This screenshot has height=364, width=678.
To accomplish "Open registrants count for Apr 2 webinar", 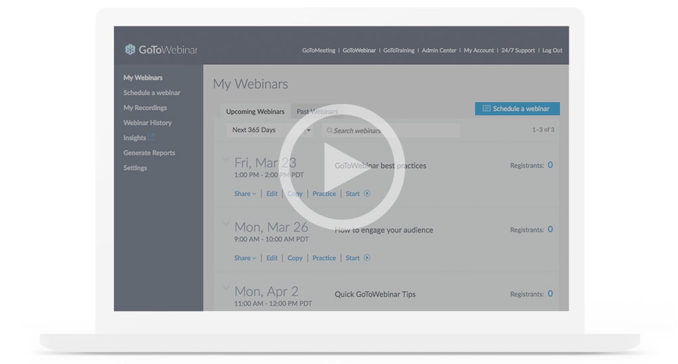I will 550,294.
